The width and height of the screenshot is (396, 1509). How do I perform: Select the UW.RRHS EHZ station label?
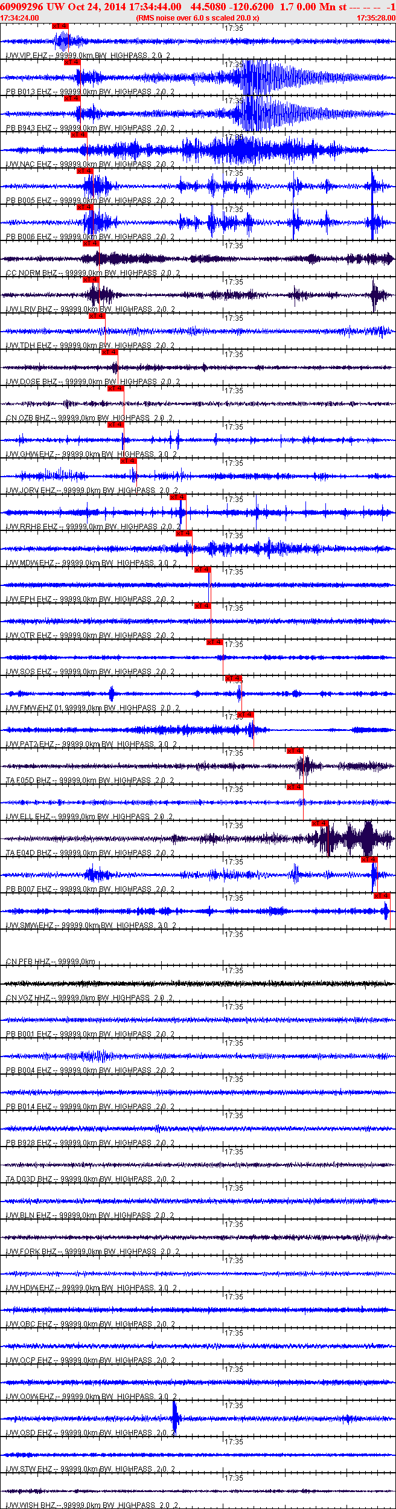(94, 527)
